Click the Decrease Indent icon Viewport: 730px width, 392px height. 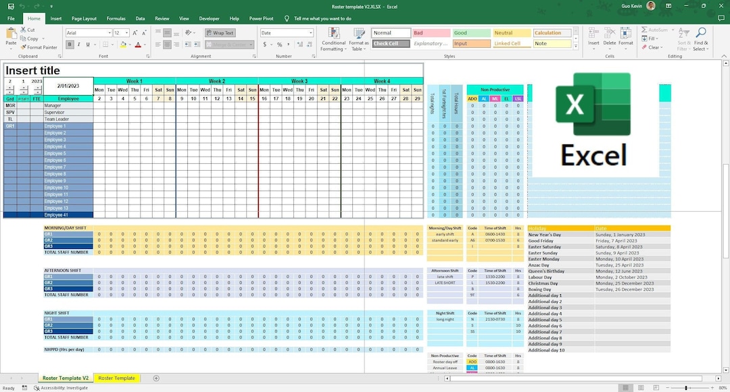pos(188,45)
